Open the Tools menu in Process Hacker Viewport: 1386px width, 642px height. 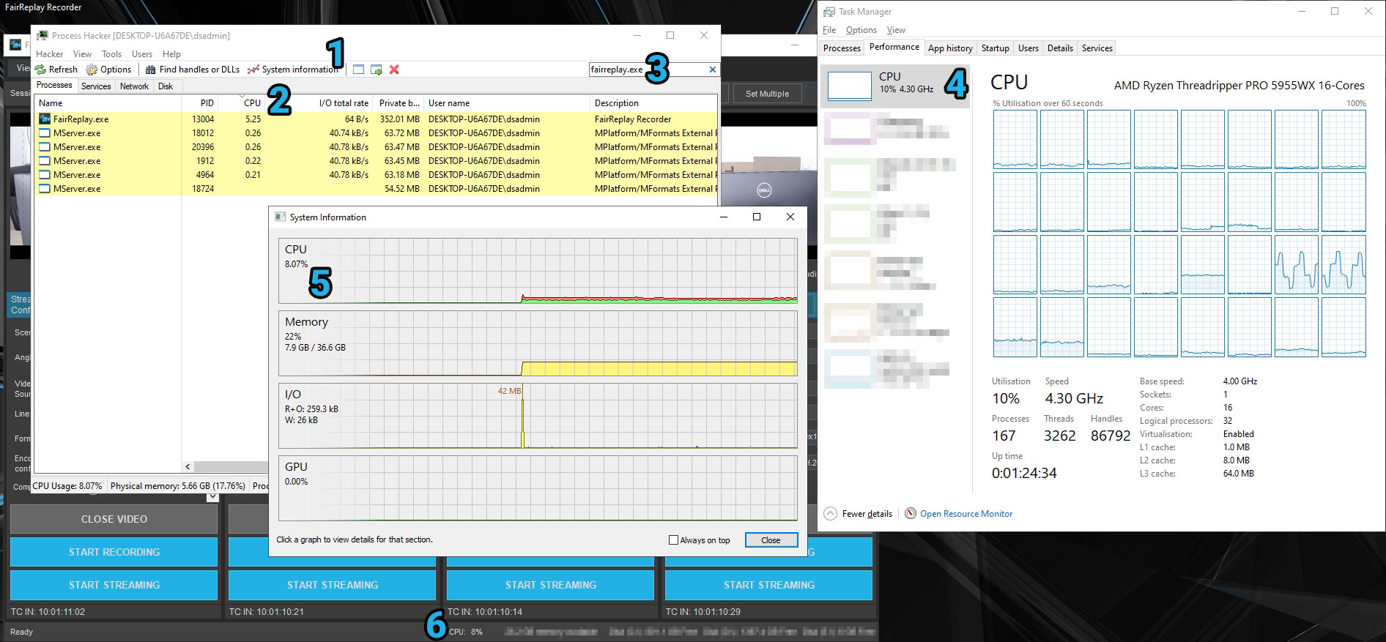[x=111, y=54]
